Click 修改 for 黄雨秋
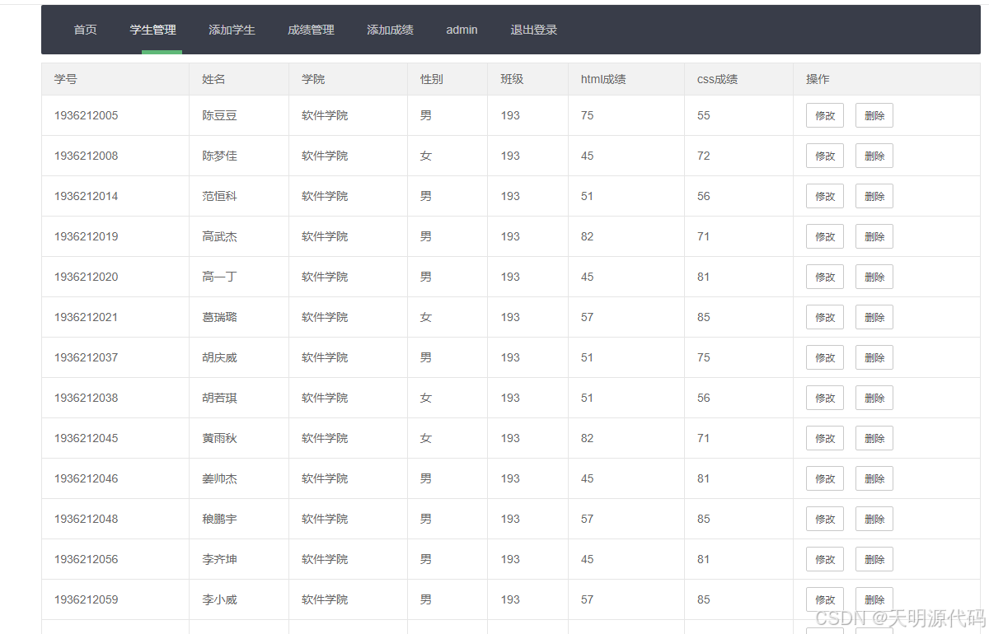Image resolution: width=989 pixels, height=634 pixels. [x=825, y=438]
